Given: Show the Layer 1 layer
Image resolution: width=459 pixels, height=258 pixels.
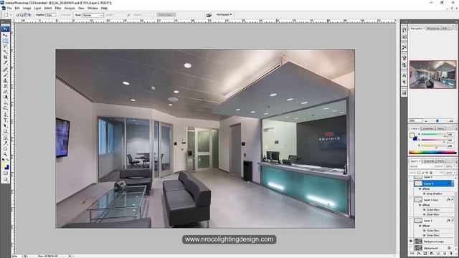Looking at the screenshot, I should pos(411,220).
